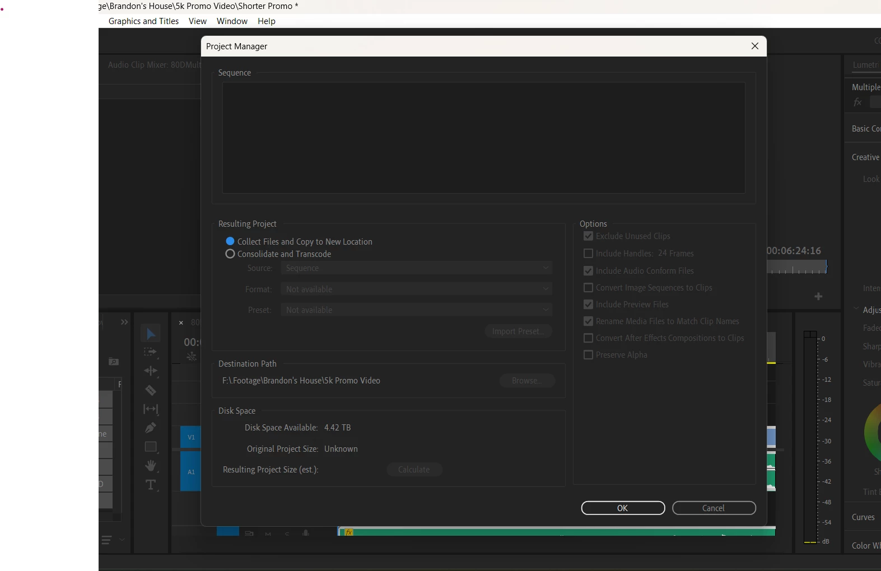Enable Convert After Effects Compositions to Clips

(588, 338)
